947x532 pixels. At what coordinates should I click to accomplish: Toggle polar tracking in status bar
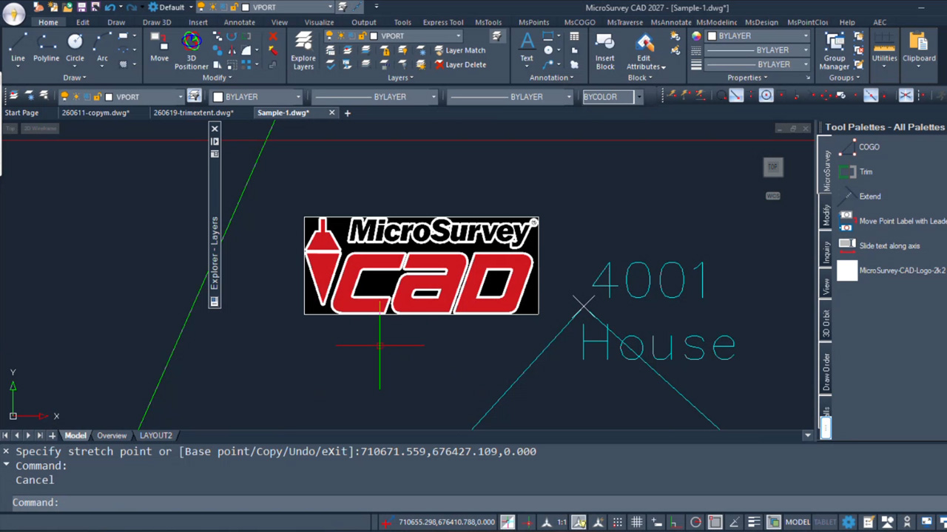(x=695, y=522)
